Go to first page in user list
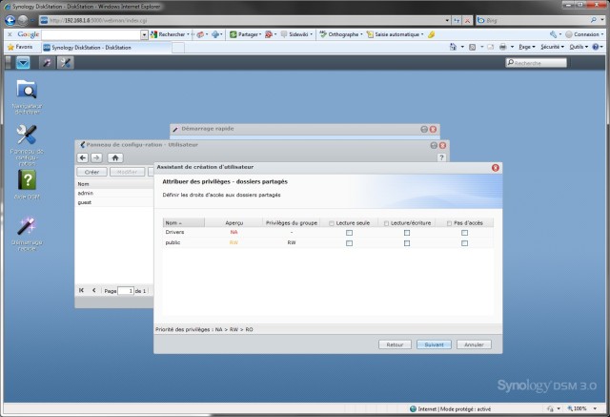Screen dimensions: 610x417 pos(81,290)
